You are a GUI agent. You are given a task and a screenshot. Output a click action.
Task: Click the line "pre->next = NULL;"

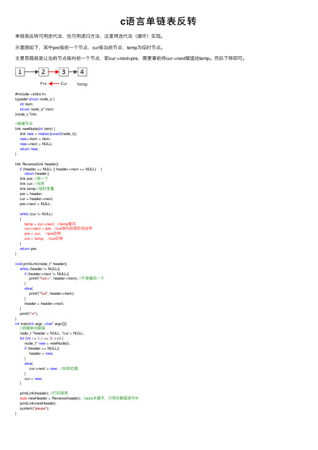click(35, 204)
